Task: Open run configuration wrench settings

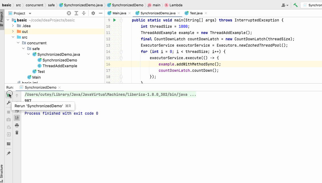Action: point(8,102)
